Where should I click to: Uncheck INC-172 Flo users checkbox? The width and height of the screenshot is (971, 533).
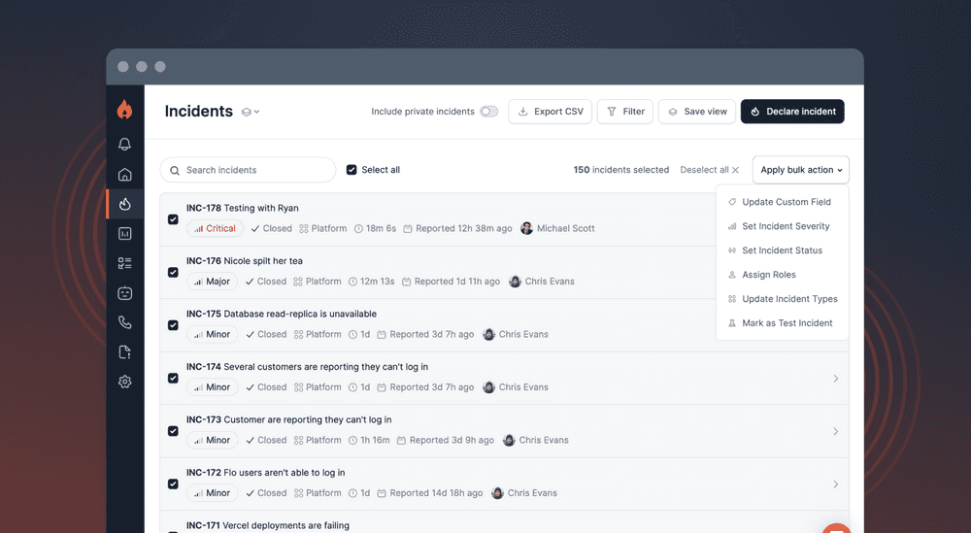coord(173,484)
